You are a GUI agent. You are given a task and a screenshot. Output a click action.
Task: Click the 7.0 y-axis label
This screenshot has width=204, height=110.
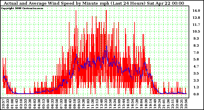(196, 53)
